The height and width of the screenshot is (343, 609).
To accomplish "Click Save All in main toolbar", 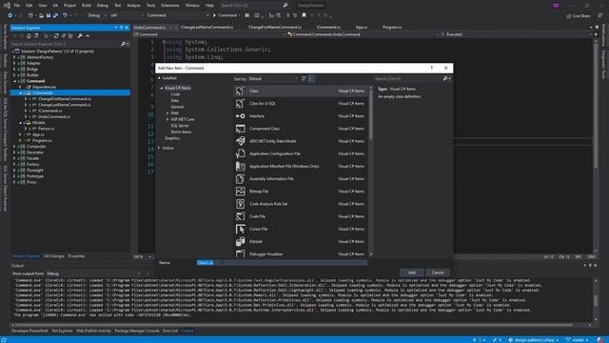I will [x=55, y=15].
